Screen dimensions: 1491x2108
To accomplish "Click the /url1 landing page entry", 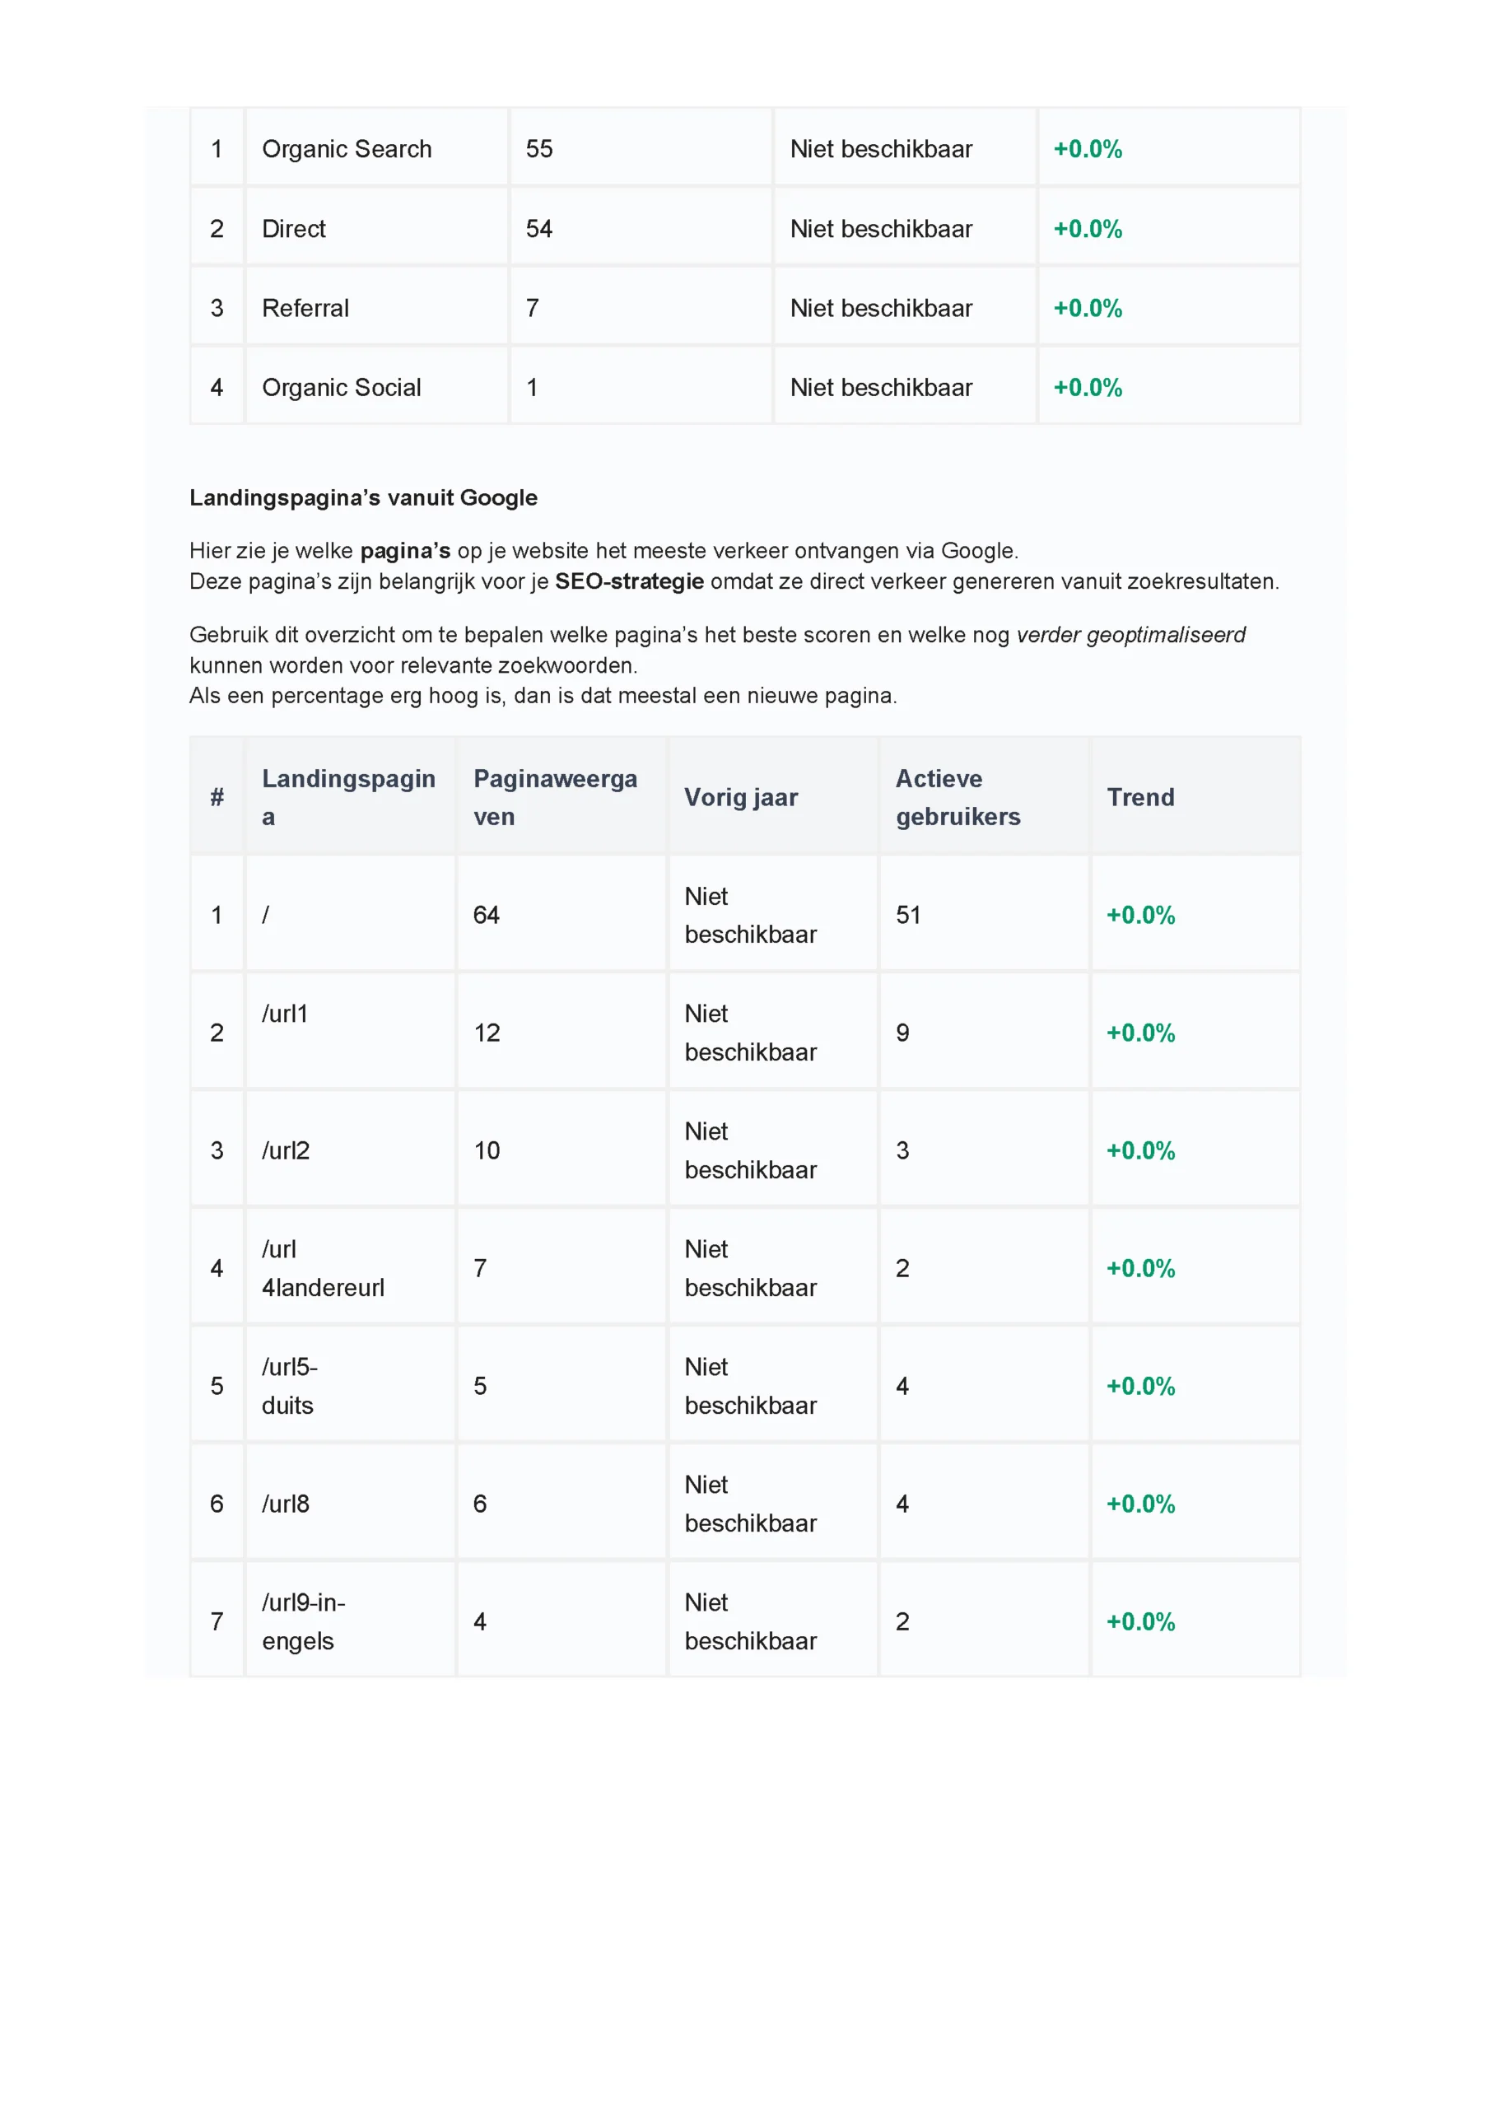I will pyautogui.click(x=285, y=1014).
